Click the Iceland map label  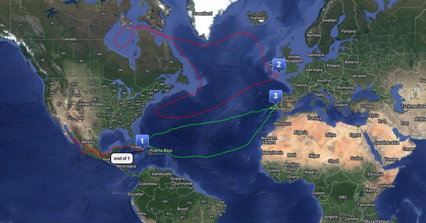coord(258,18)
